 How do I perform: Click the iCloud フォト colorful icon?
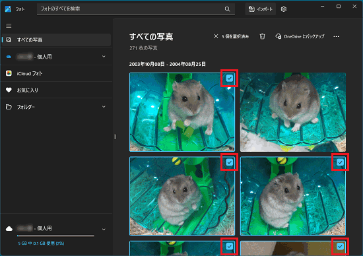(9, 73)
